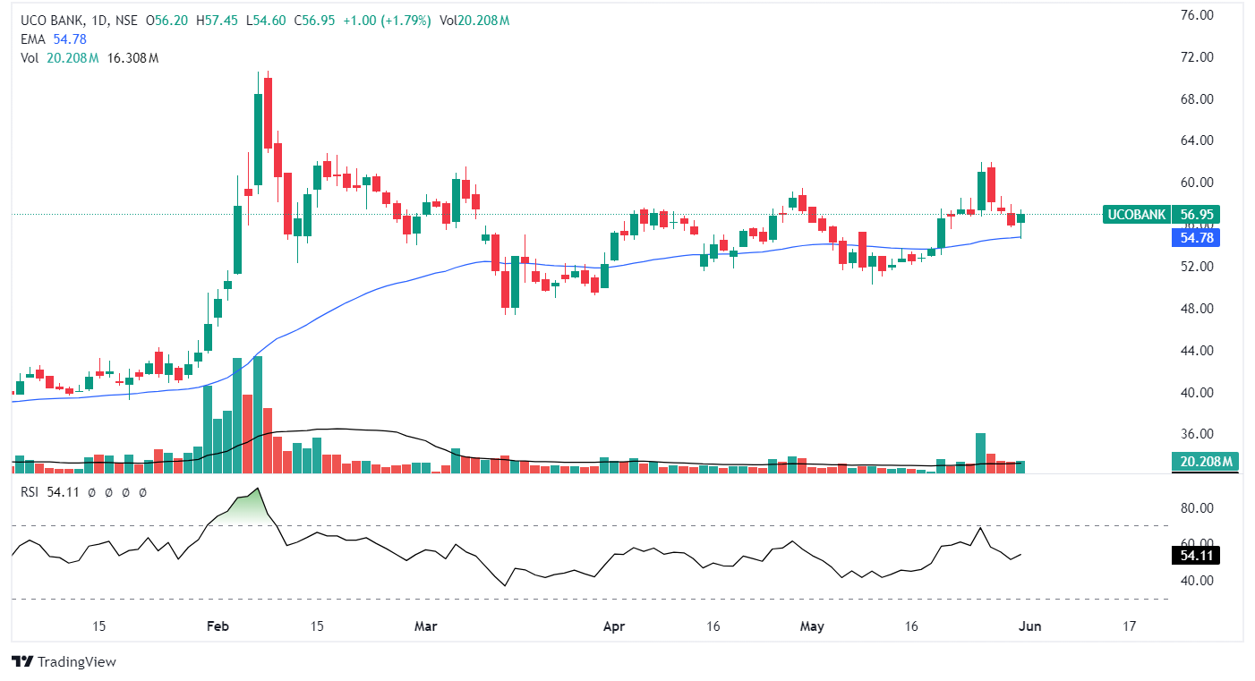Click the Feb label on time axis

point(218,626)
